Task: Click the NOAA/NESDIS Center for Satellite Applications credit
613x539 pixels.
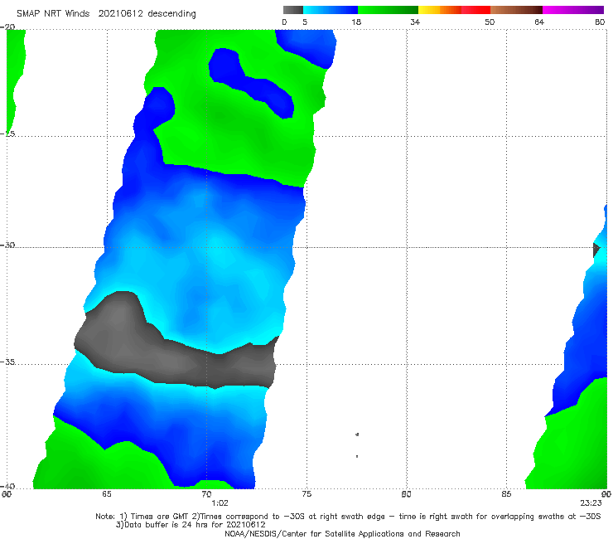Action: (x=342, y=534)
